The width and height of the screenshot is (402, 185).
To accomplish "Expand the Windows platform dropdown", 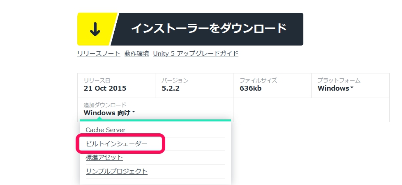I will 335,88.
